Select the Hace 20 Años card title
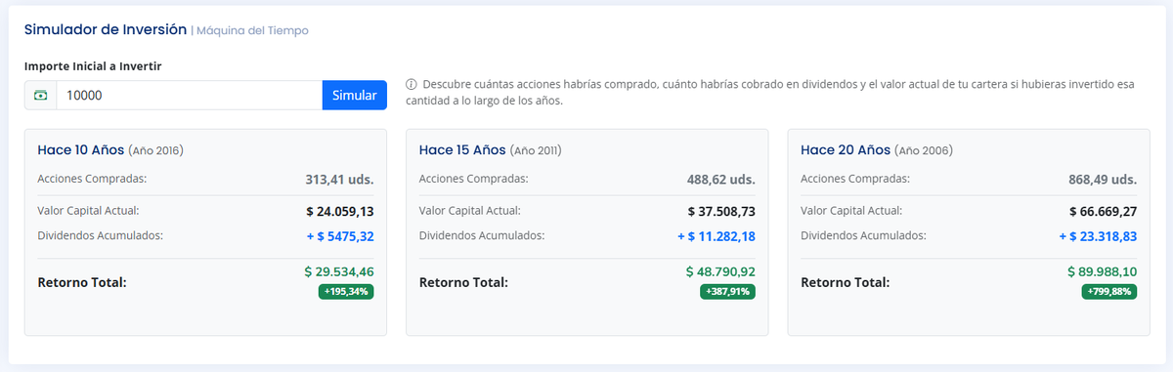 coord(845,150)
